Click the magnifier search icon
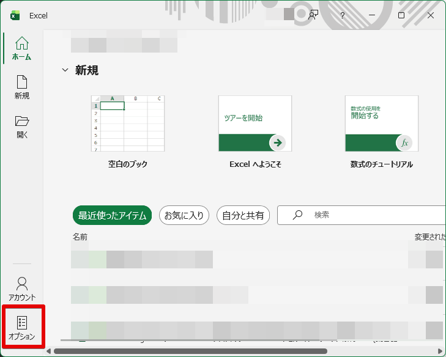Image resolution: width=446 pixels, height=357 pixels. 297,215
